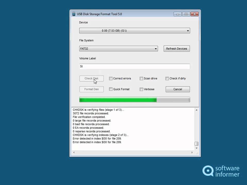Click the horizontal scroll left arrow
The width and height of the screenshot is (247, 185).
click(x=74, y=152)
